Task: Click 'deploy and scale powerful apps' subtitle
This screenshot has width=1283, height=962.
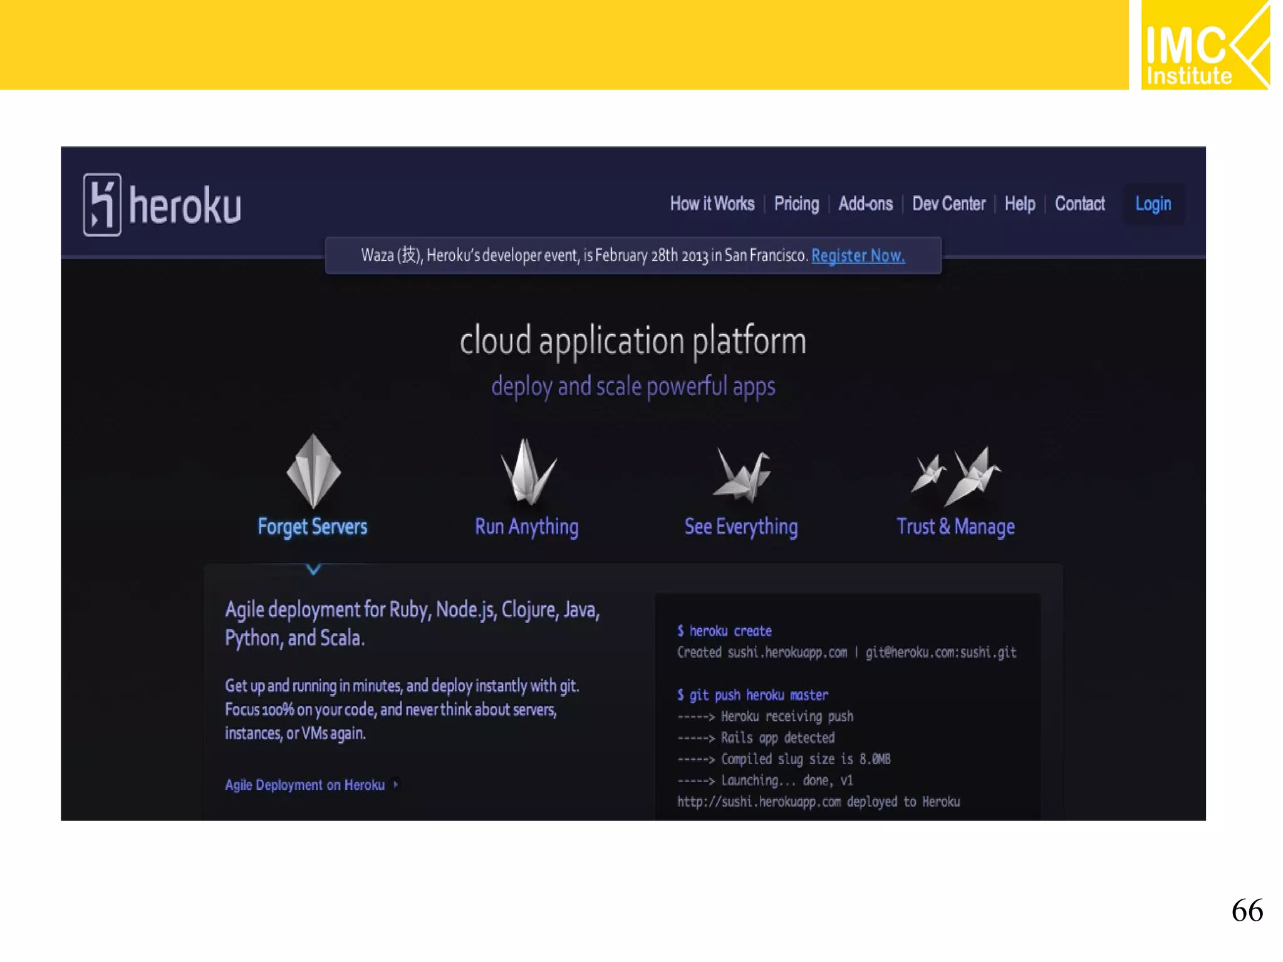Action: (x=633, y=386)
